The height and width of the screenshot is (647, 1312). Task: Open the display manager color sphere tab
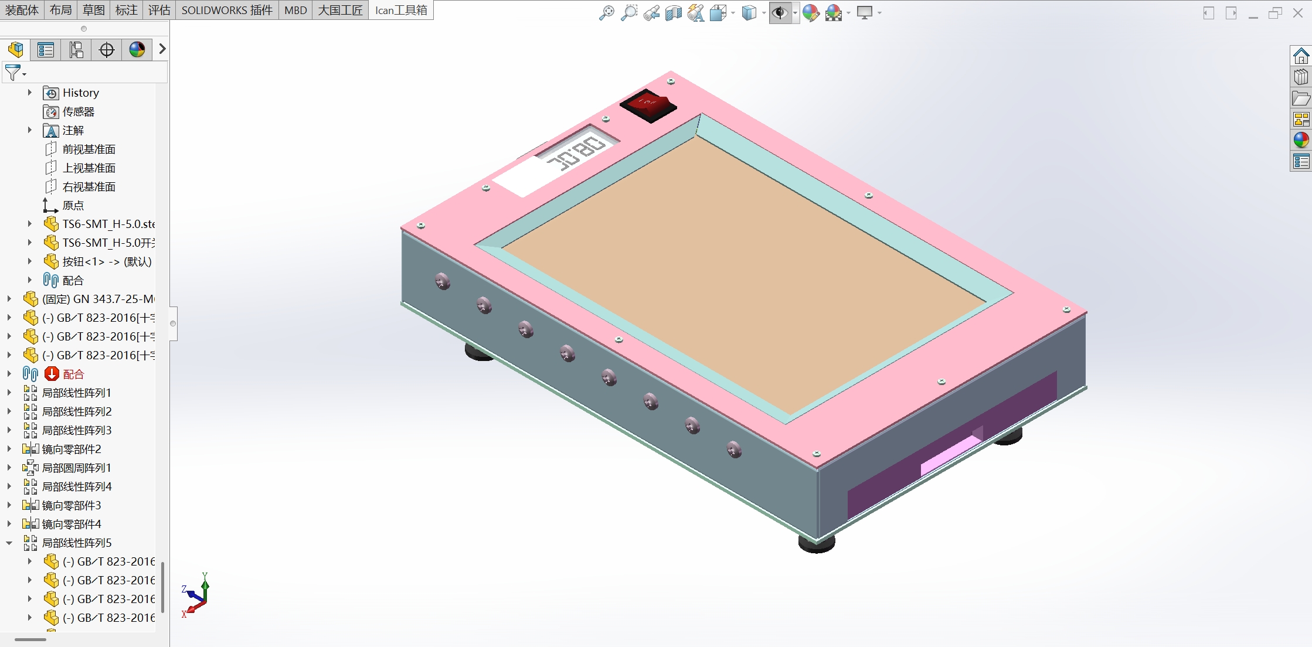tap(137, 50)
